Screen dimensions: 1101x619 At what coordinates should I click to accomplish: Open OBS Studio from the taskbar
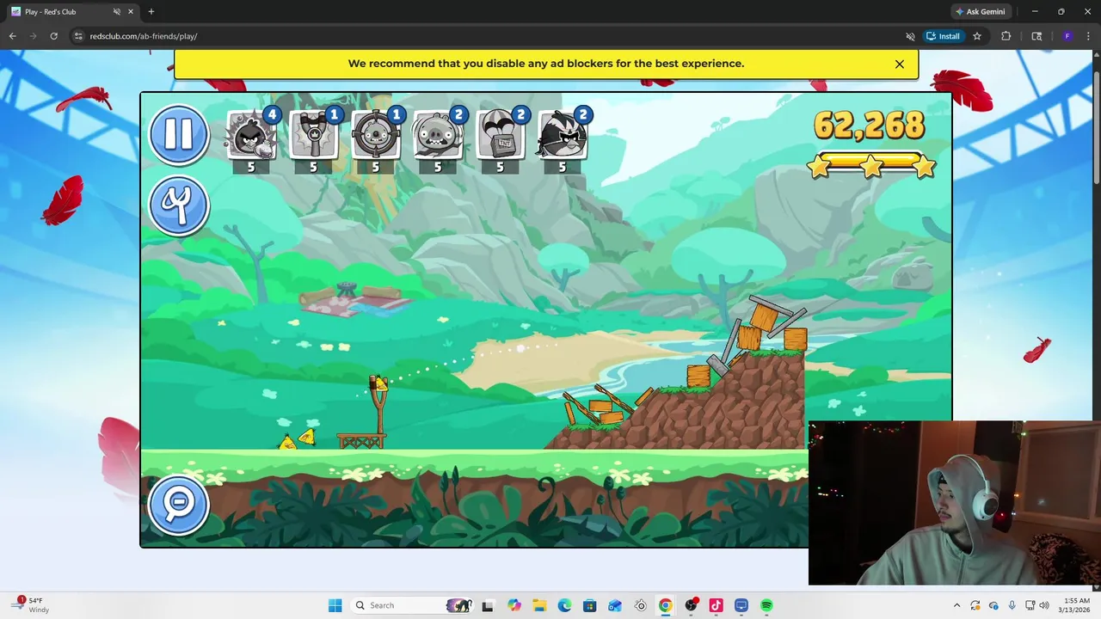click(x=691, y=605)
